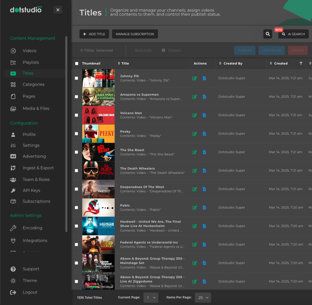Viewport: 312px width, 305px height.
Task: Open the Current Page dropdown
Action: pos(151,298)
